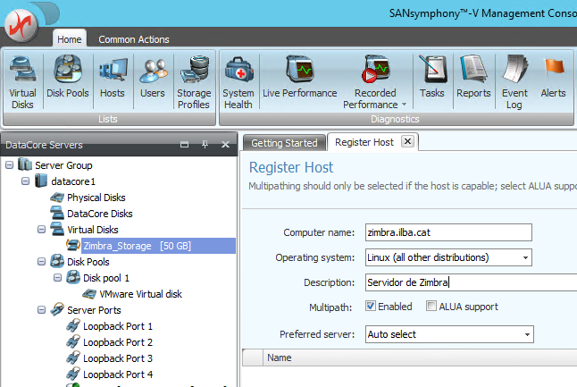Open System Health diagnostics
The image size is (577, 387).
(238, 82)
